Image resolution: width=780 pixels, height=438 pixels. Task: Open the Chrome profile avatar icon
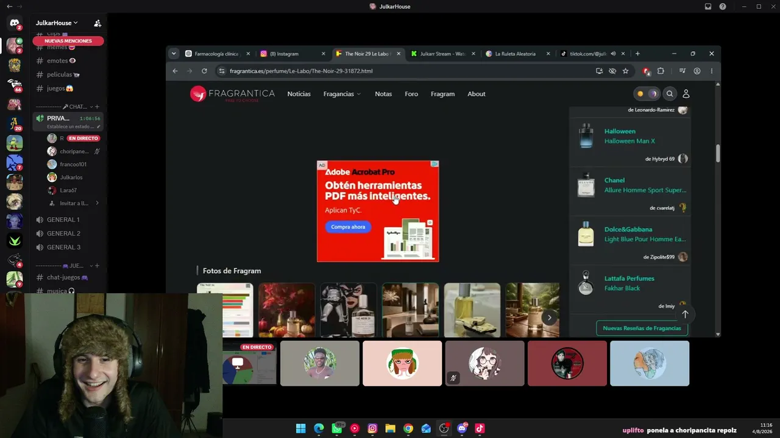tap(697, 71)
